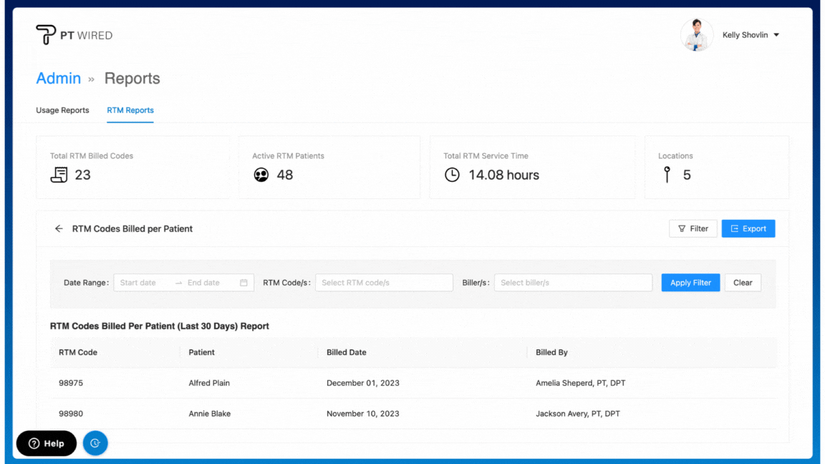
Task: Go to Admin via breadcrumb link
Action: point(58,79)
